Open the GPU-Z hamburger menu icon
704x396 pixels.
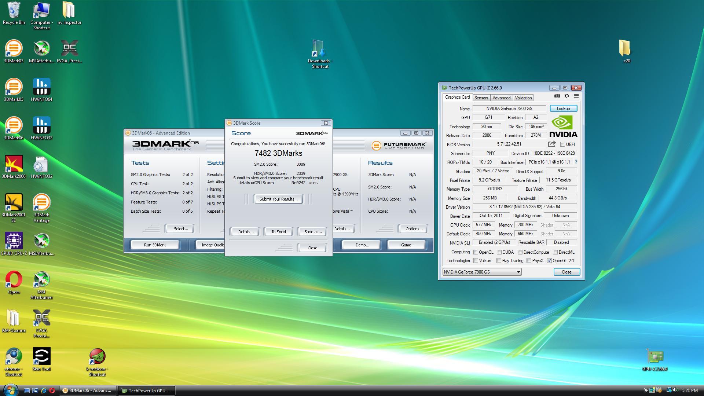576,96
